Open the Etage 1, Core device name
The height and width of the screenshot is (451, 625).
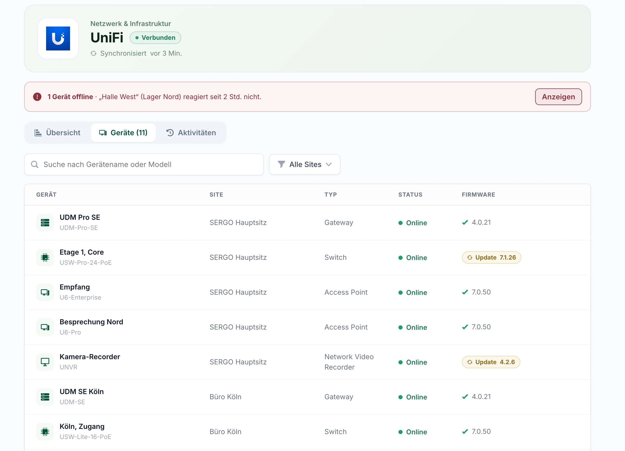pyautogui.click(x=82, y=252)
